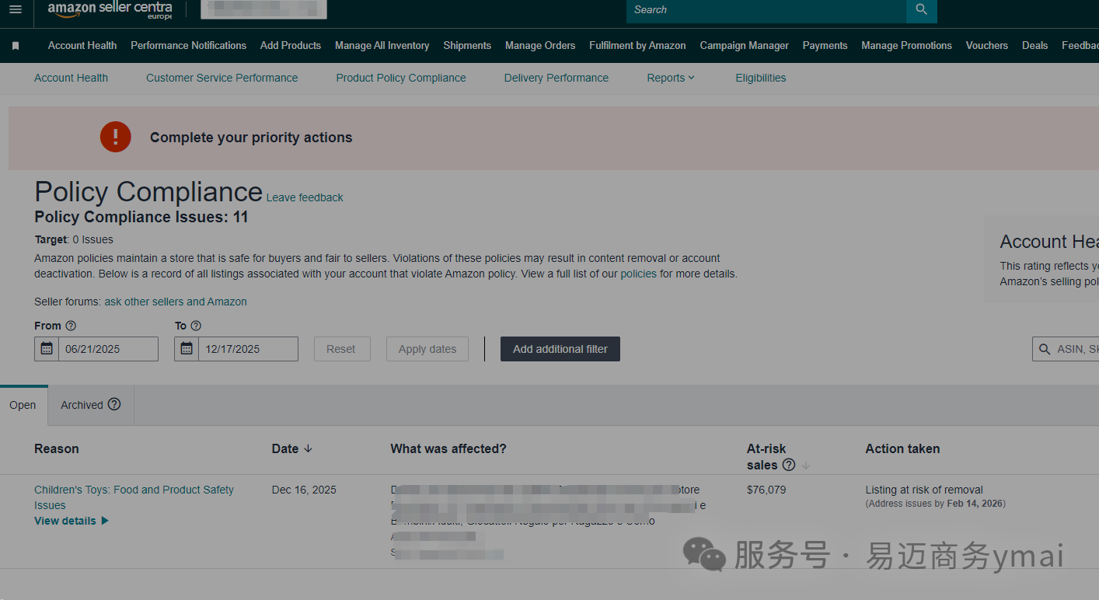The width and height of the screenshot is (1099, 600).
Task: Open the policies link
Action: [x=639, y=274]
